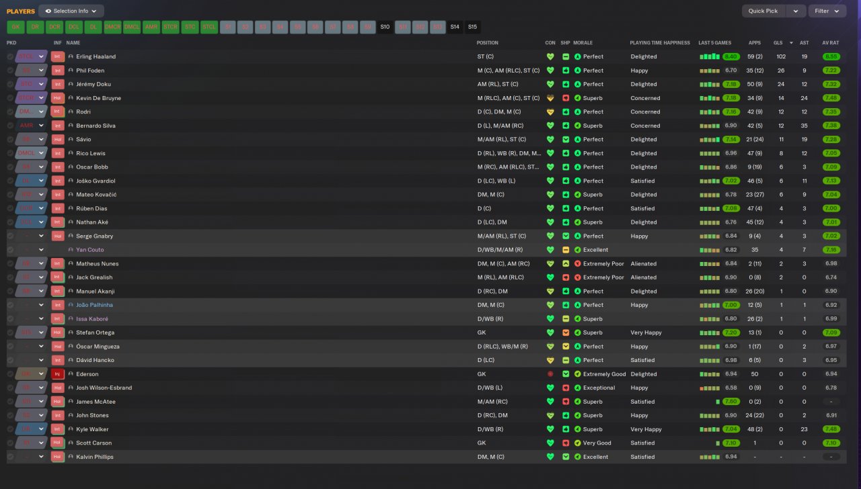
Task: Click Ederson's red condition icon
Action: tap(550, 374)
